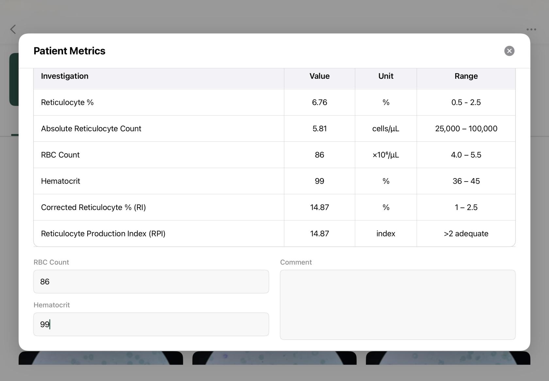This screenshot has height=381, width=549.
Task: Open the three-dot more options menu
Action: coord(531,29)
